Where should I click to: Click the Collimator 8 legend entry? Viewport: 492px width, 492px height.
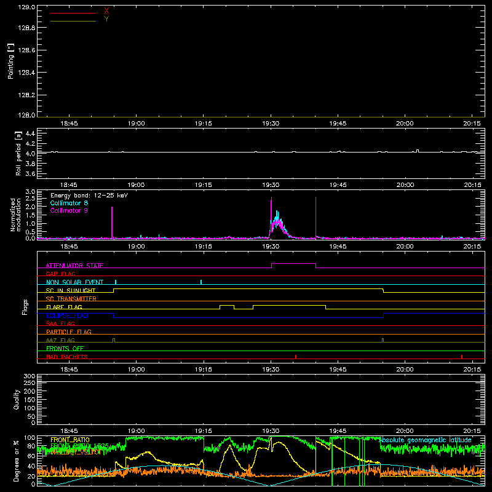[x=69, y=203]
